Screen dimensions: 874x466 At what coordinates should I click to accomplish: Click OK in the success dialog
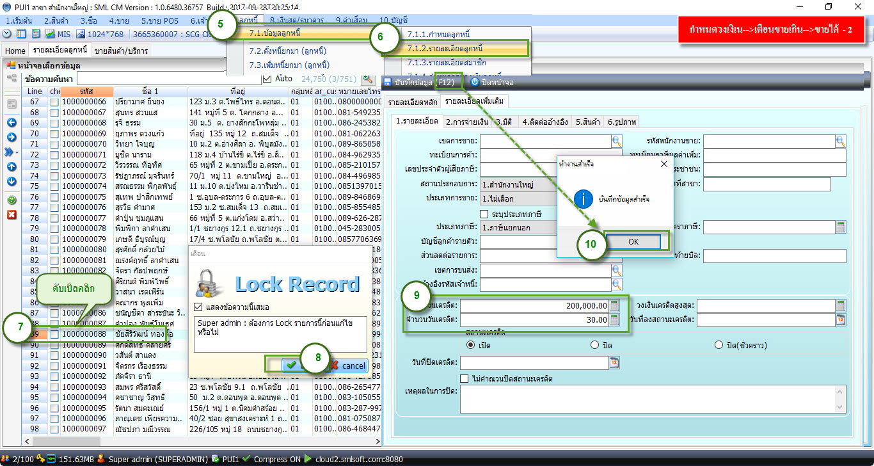click(633, 241)
